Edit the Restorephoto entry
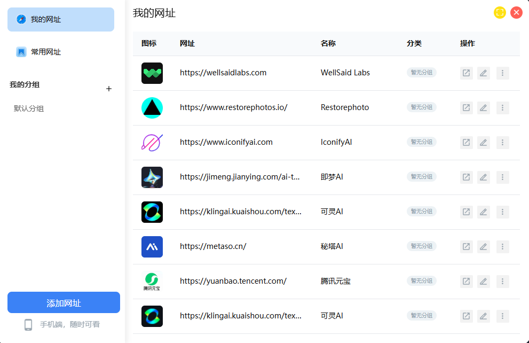The height and width of the screenshot is (343, 529). 483,108
